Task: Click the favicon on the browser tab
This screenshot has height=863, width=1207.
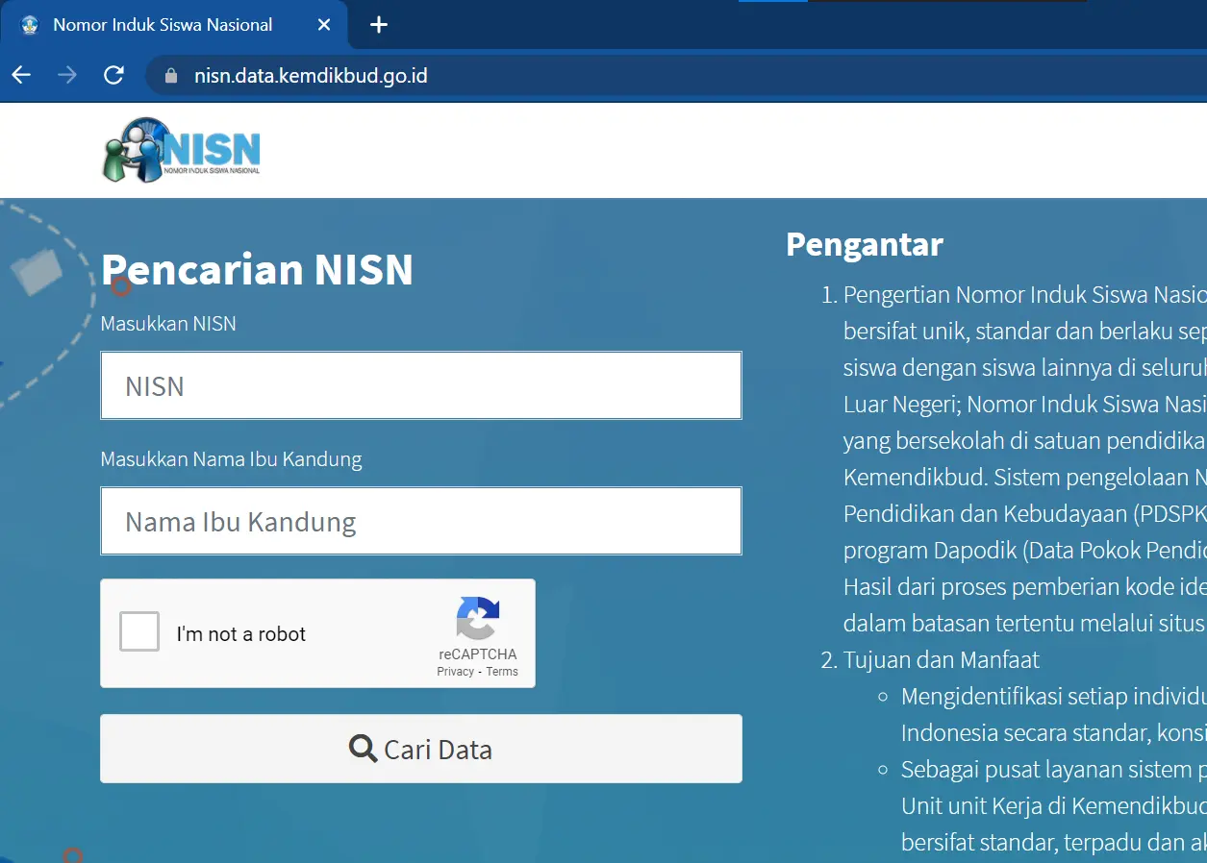Action: coord(30,25)
